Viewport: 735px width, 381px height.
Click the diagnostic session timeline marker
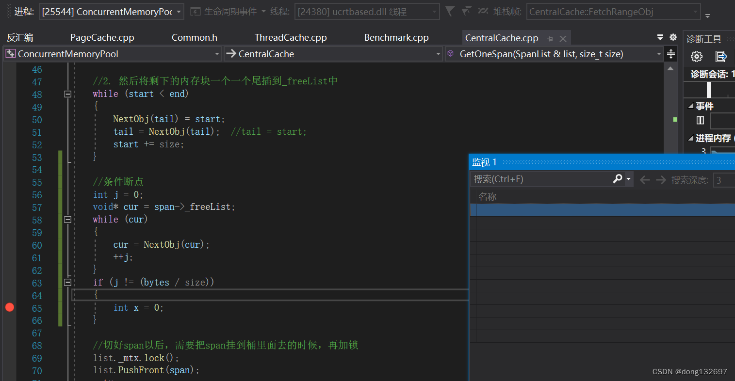709,90
